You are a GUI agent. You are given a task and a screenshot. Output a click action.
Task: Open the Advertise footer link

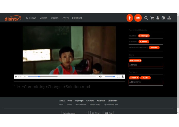point(100,101)
